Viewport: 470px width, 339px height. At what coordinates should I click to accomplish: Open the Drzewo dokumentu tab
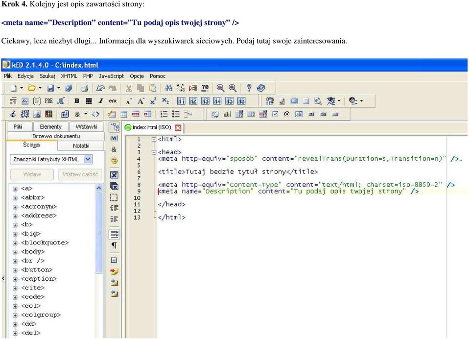pos(56,136)
